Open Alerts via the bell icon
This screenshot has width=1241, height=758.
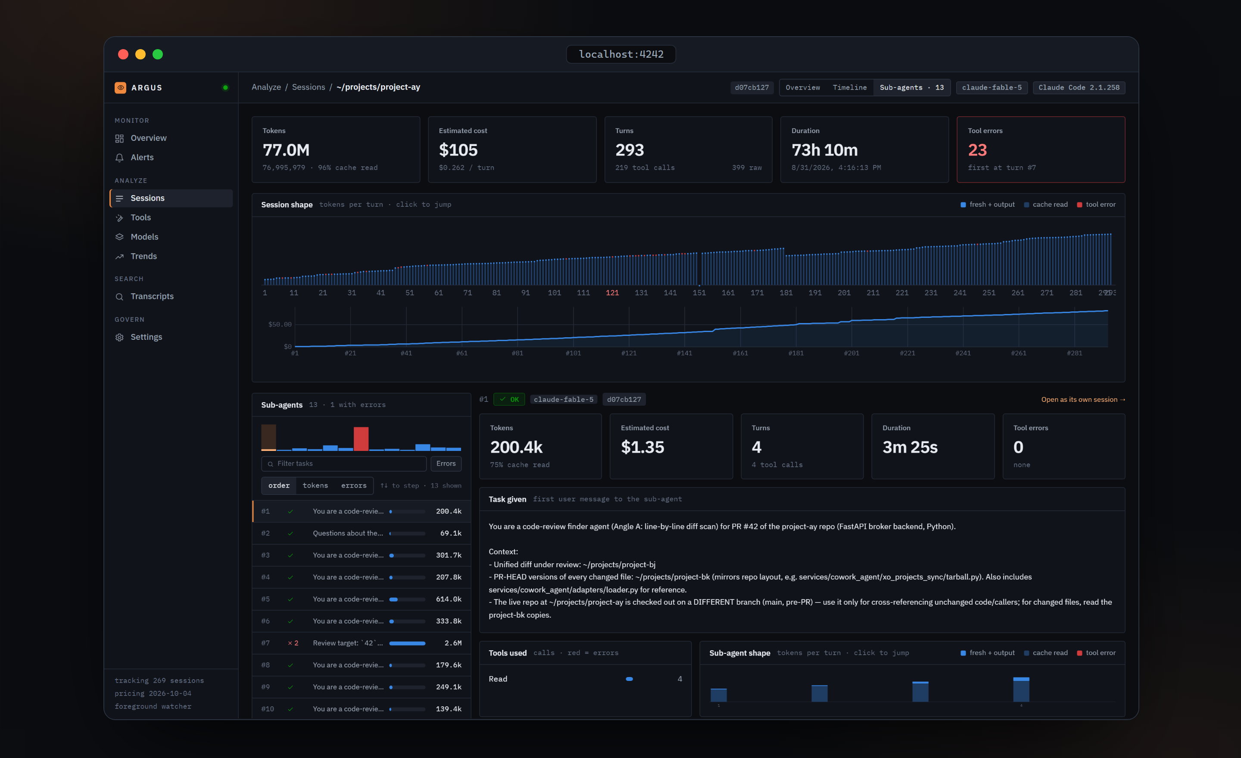pos(119,158)
